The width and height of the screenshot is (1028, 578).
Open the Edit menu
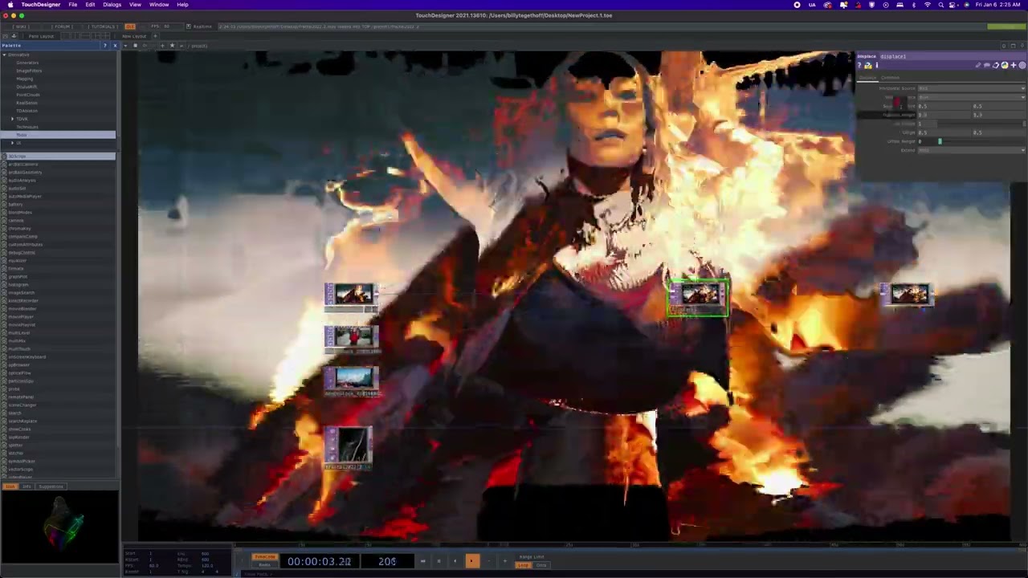pos(90,5)
